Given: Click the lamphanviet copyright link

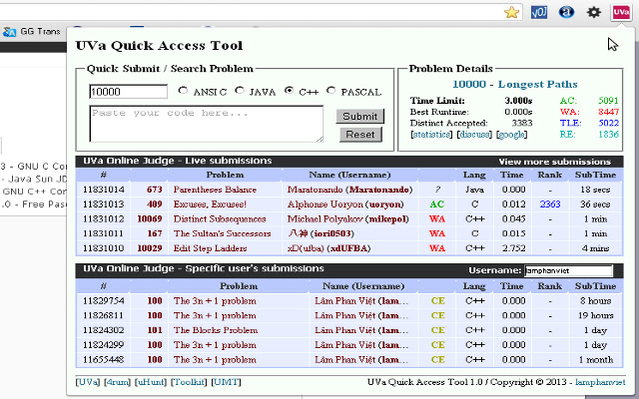Looking at the screenshot, I should (x=600, y=382).
